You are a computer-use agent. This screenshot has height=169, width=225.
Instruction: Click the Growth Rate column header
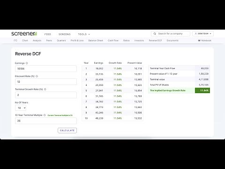115,63
